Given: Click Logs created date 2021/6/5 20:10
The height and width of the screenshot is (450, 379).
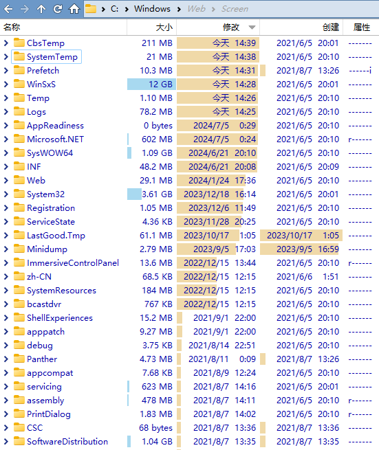Looking at the screenshot, I should tap(307, 111).
